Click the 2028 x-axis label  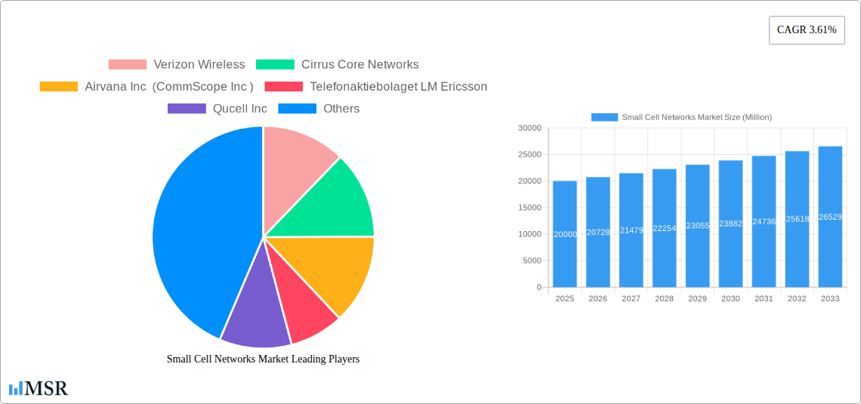665,298
